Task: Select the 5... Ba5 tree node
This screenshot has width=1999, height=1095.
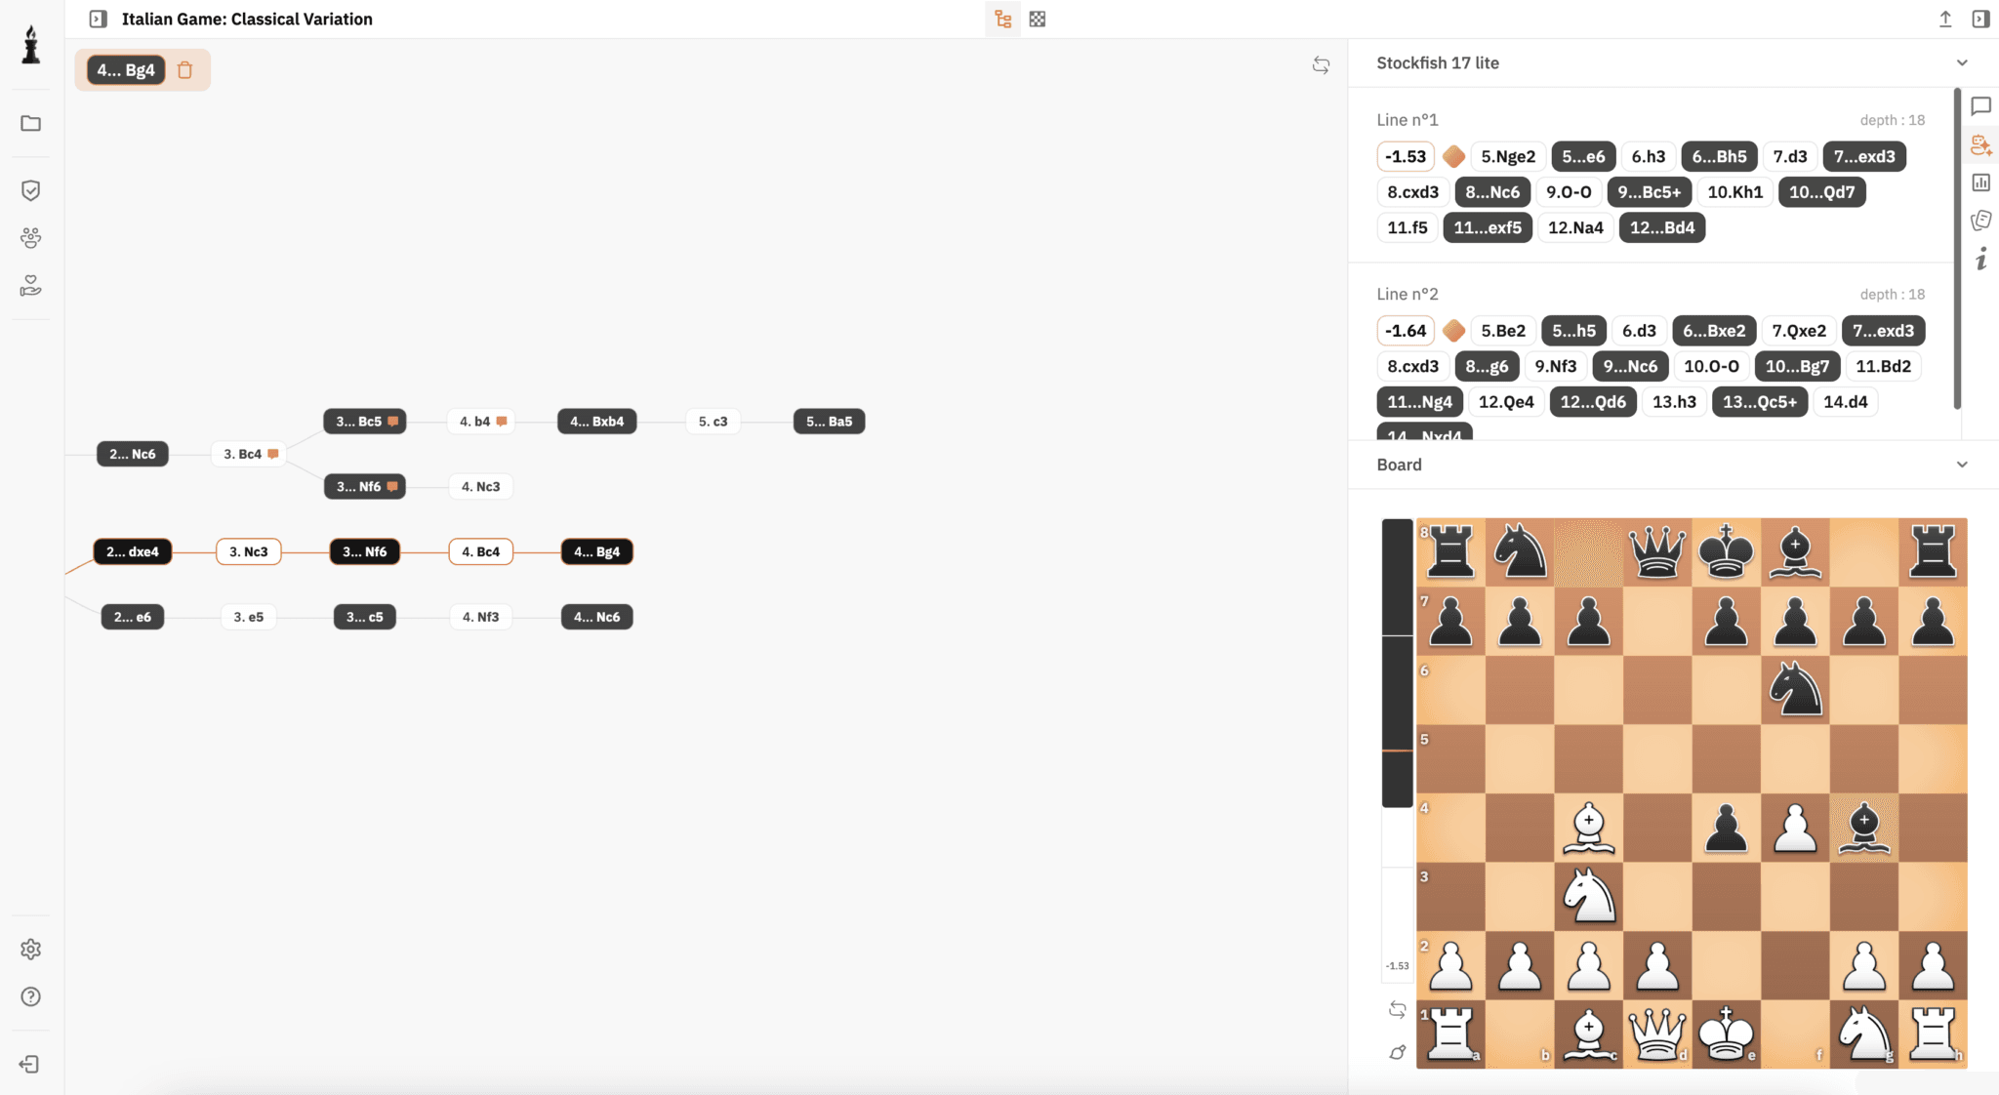Action: pyautogui.click(x=830, y=422)
